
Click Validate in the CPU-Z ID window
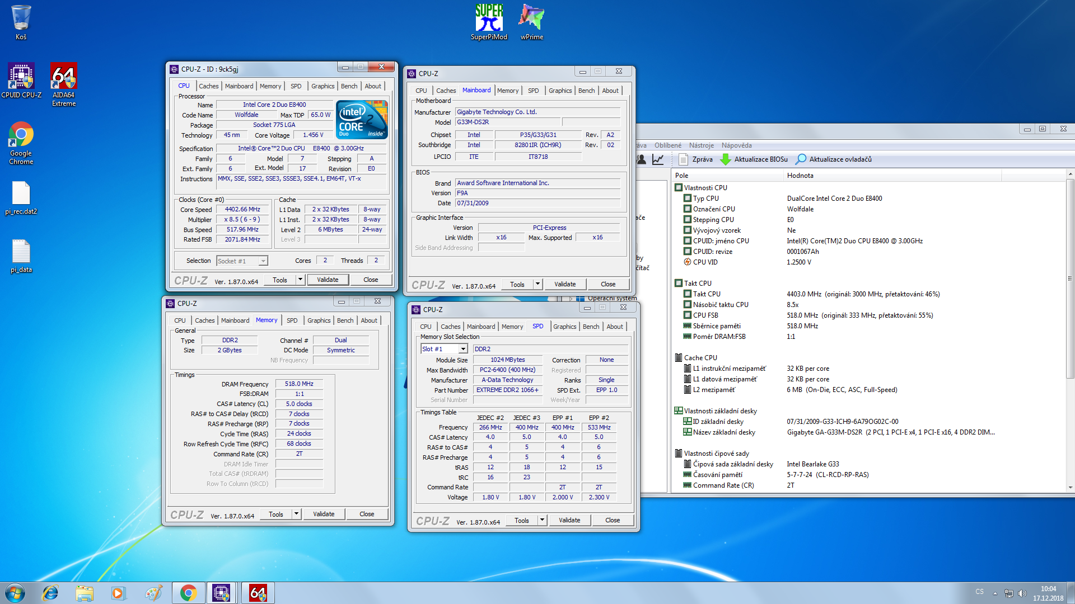[328, 280]
